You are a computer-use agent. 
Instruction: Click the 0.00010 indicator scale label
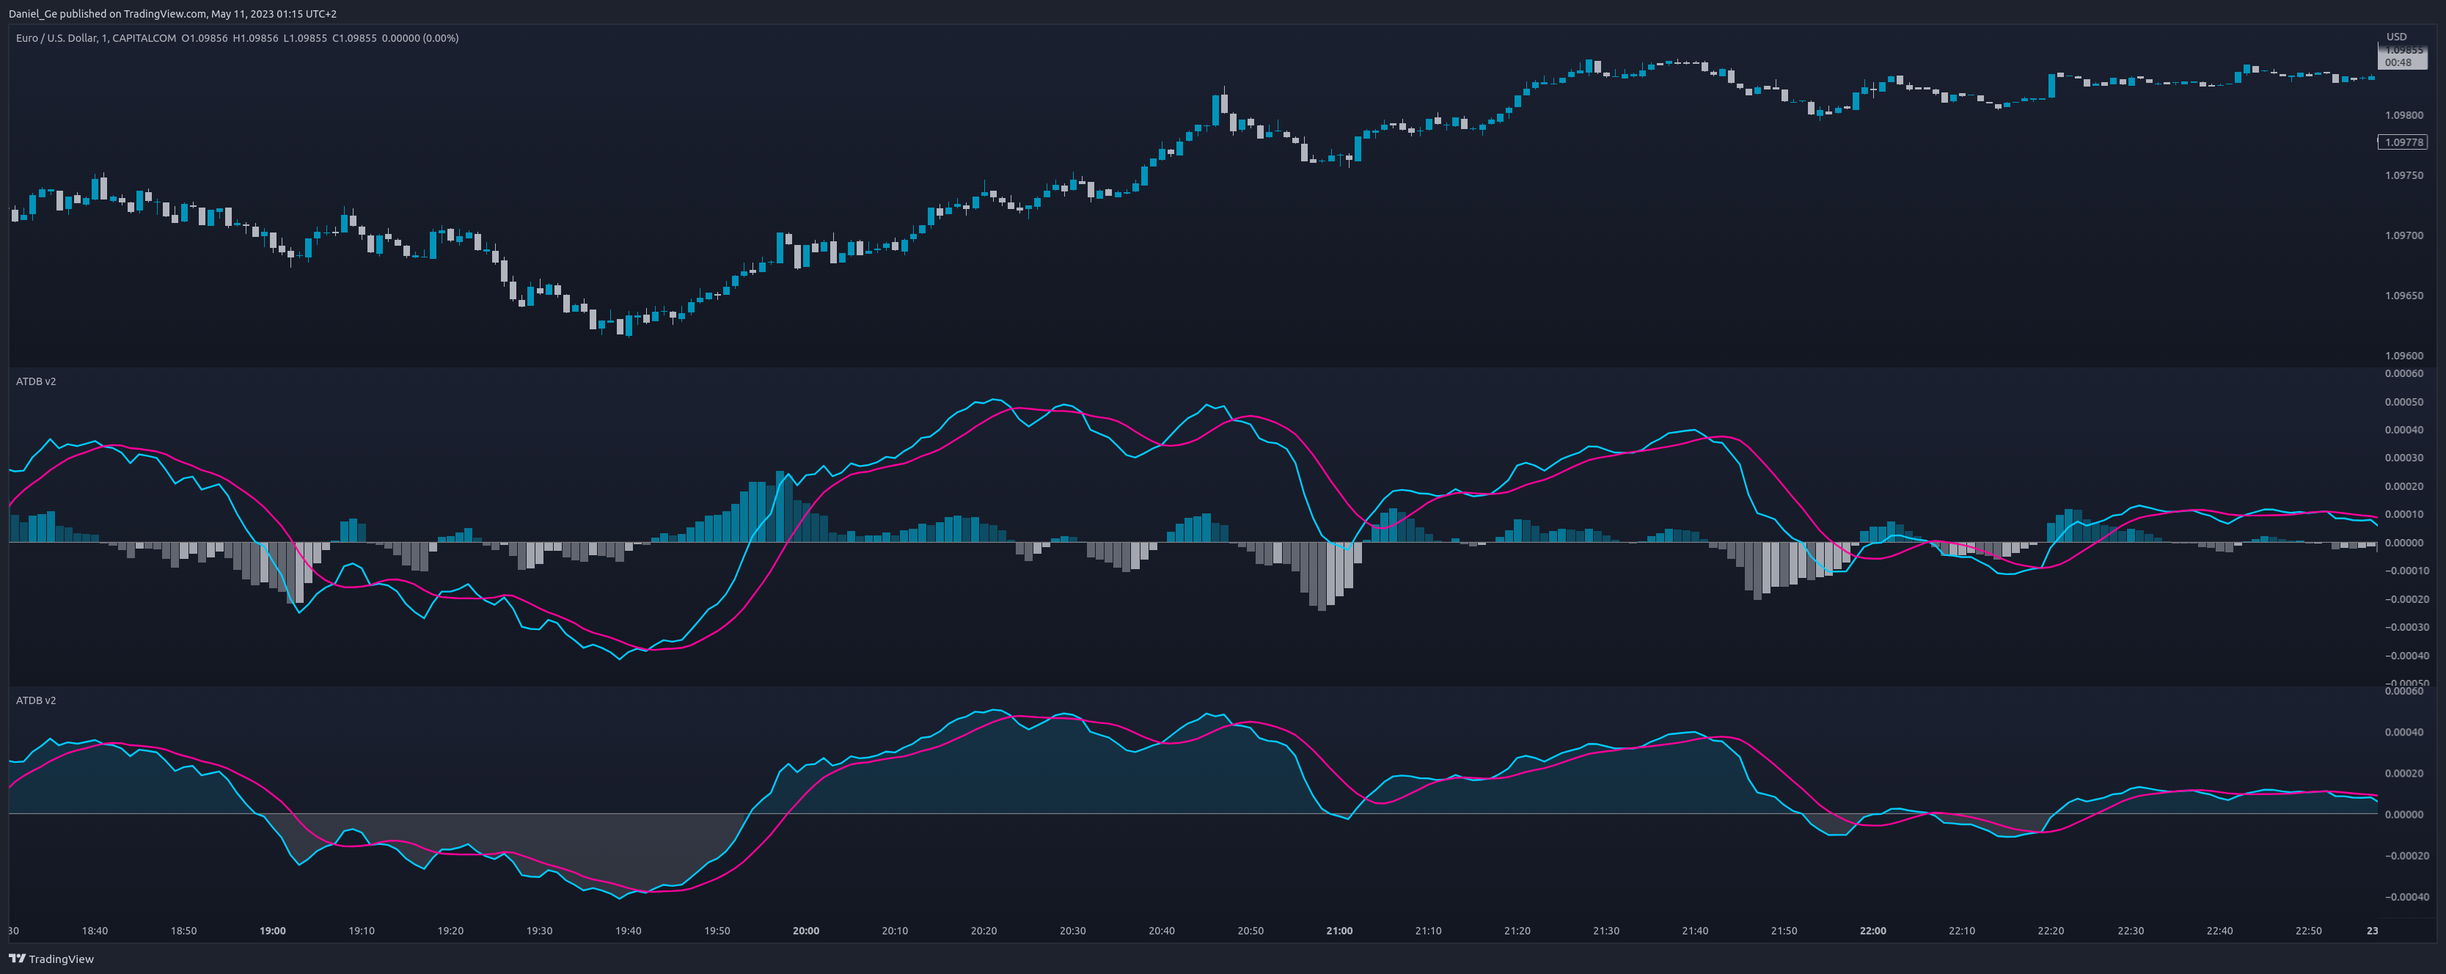tap(2403, 515)
